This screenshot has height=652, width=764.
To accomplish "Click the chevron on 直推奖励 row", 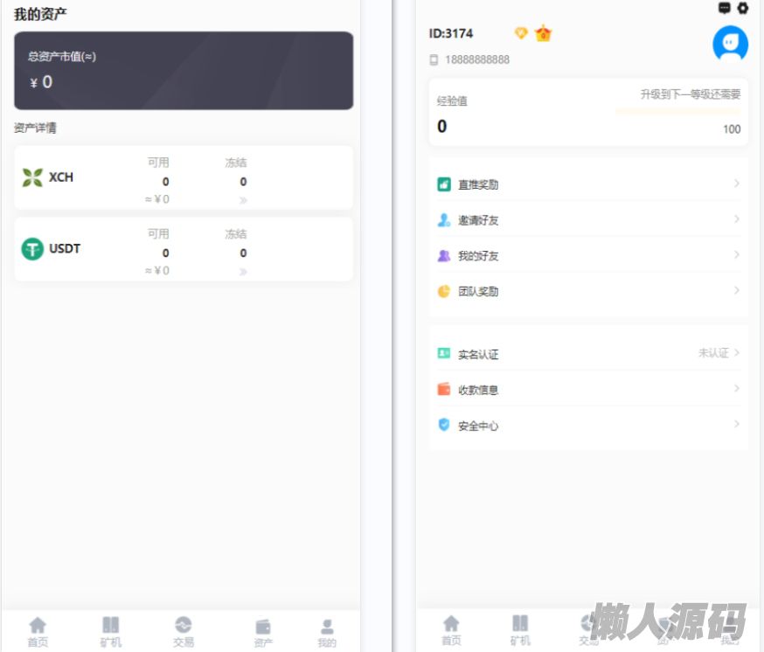I will click(x=737, y=184).
